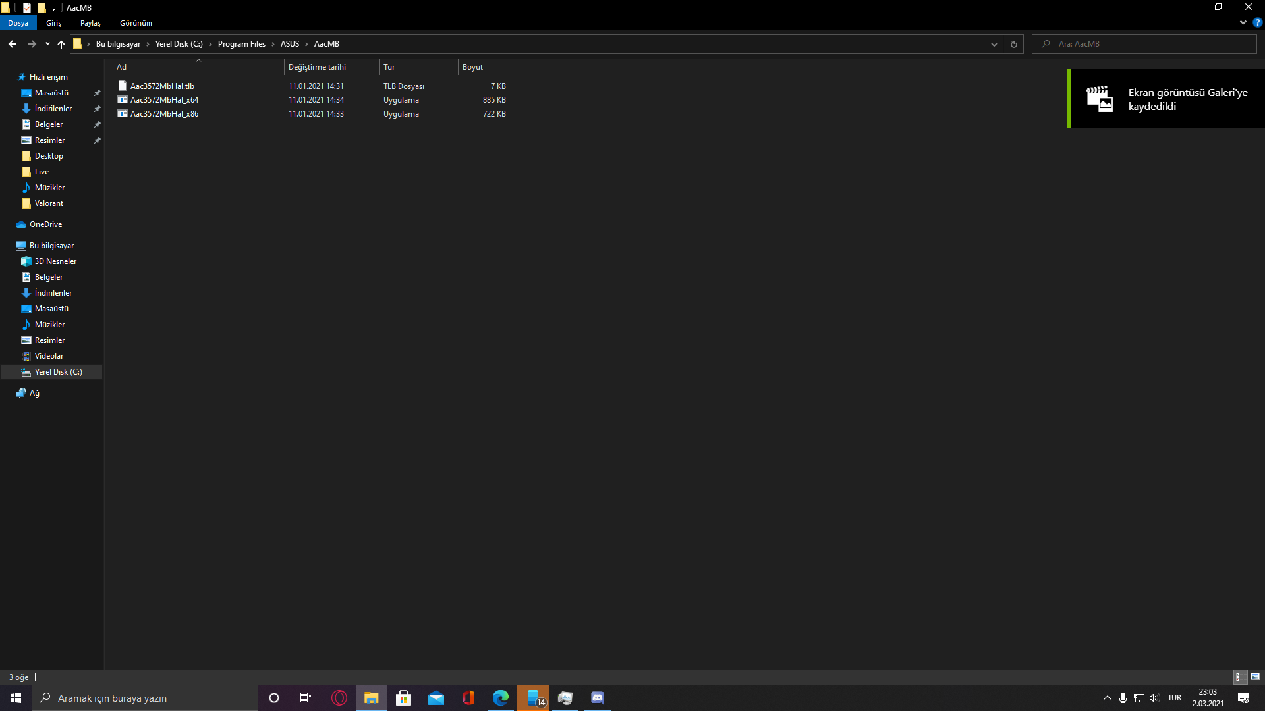This screenshot has width=1265, height=711.
Task: Open Discord from the taskbar
Action: click(x=597, y=698)
